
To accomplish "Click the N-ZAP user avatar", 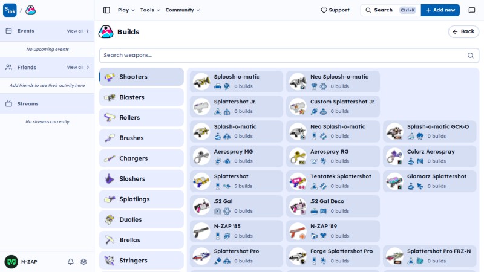I will (11, 262).
